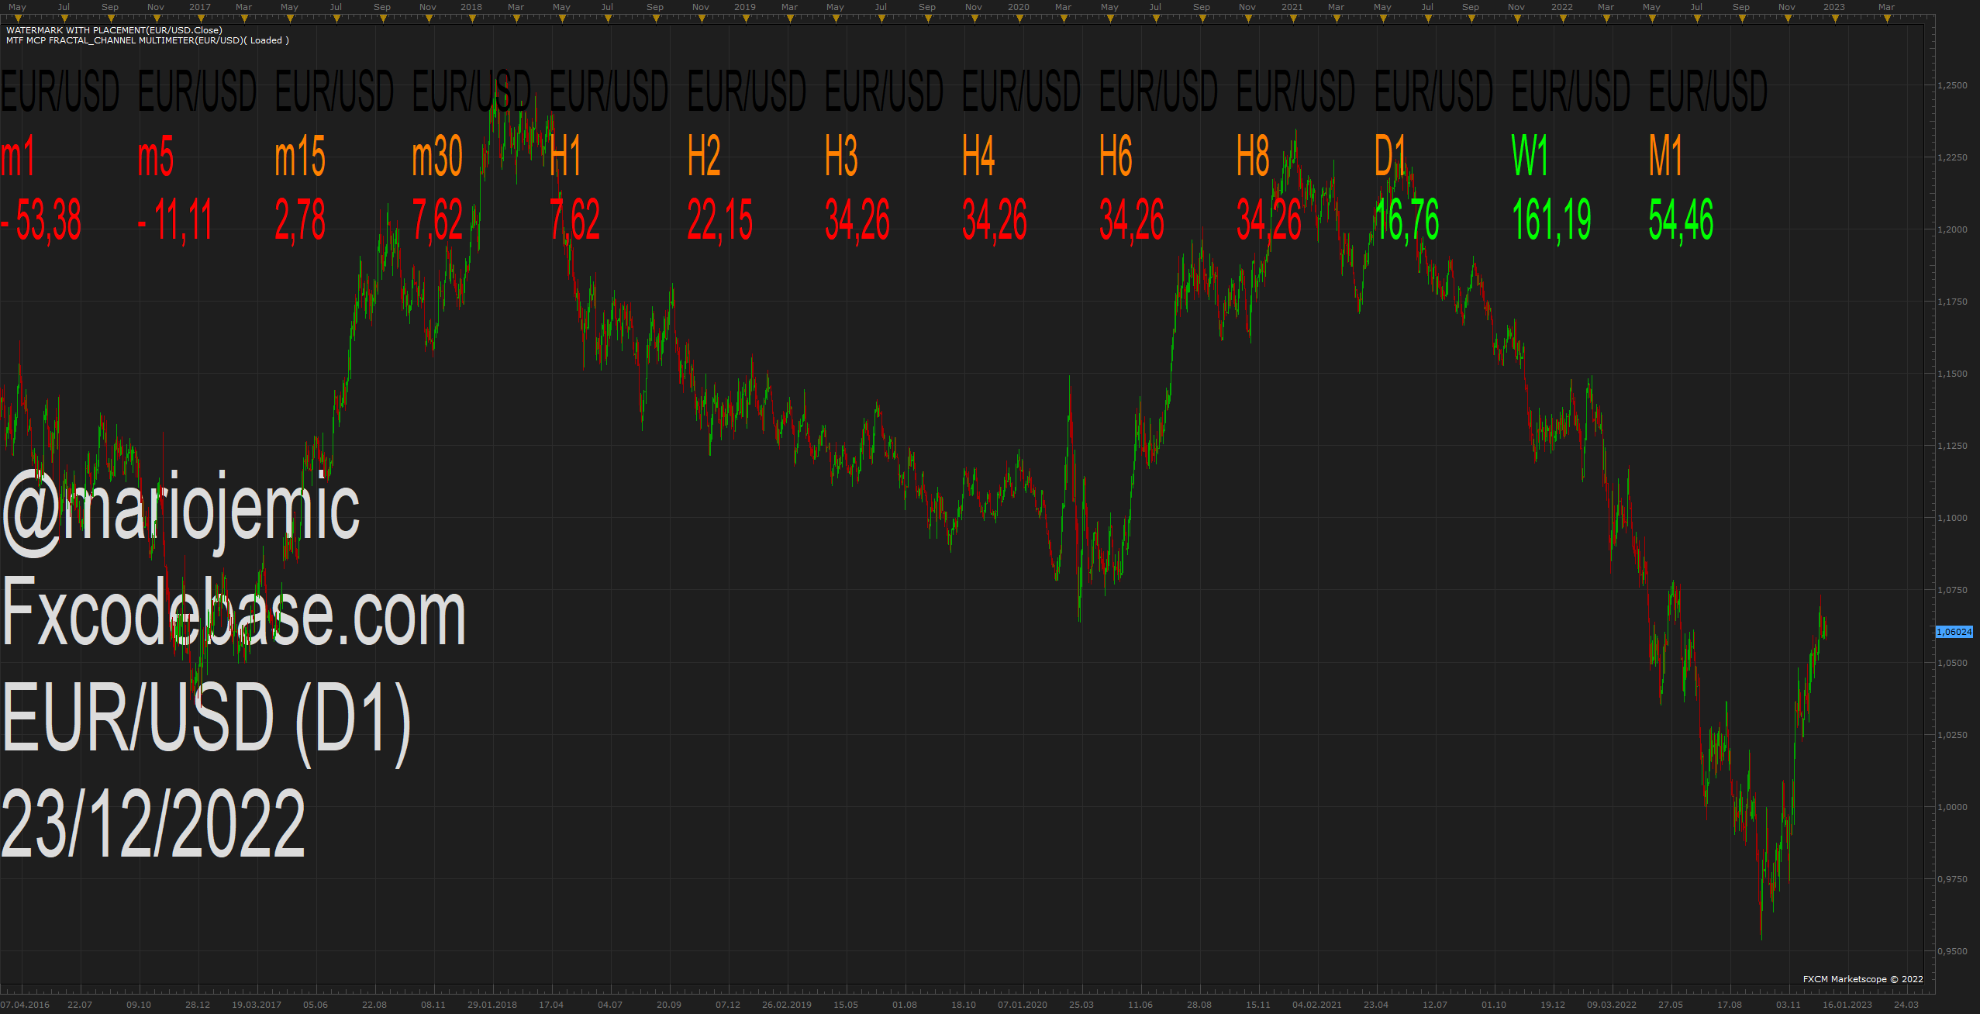The image size is (1980, 1014).
Task: Click the -11,11 multimeter value
Action: (175, 220)
